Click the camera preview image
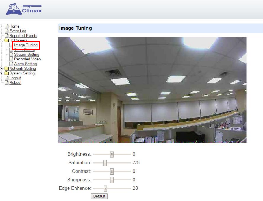 [x=152, y=90]
